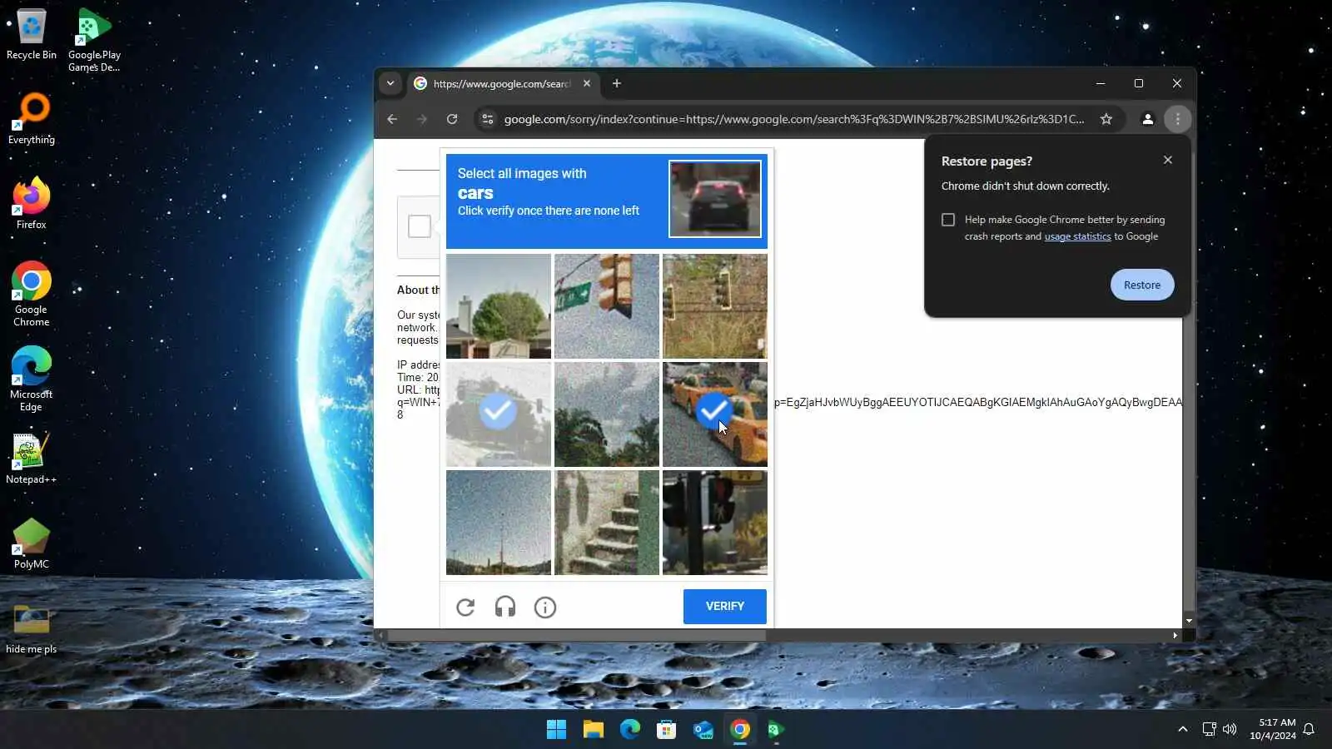Click the page's vertical scroll down arrow
Image resolution: width=1332 pixels, height=749 pixels.
pyautogui.click(x=1189, y=621)
